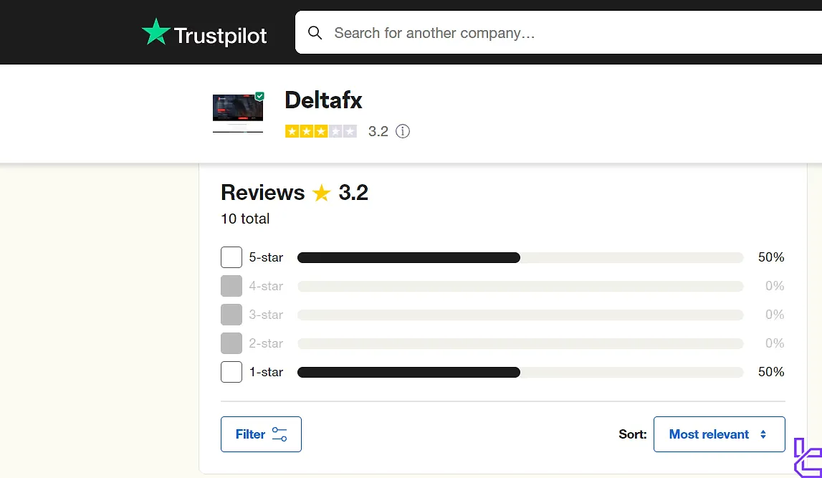
Task: Click the Filter button
Action: tap(261, 434)
